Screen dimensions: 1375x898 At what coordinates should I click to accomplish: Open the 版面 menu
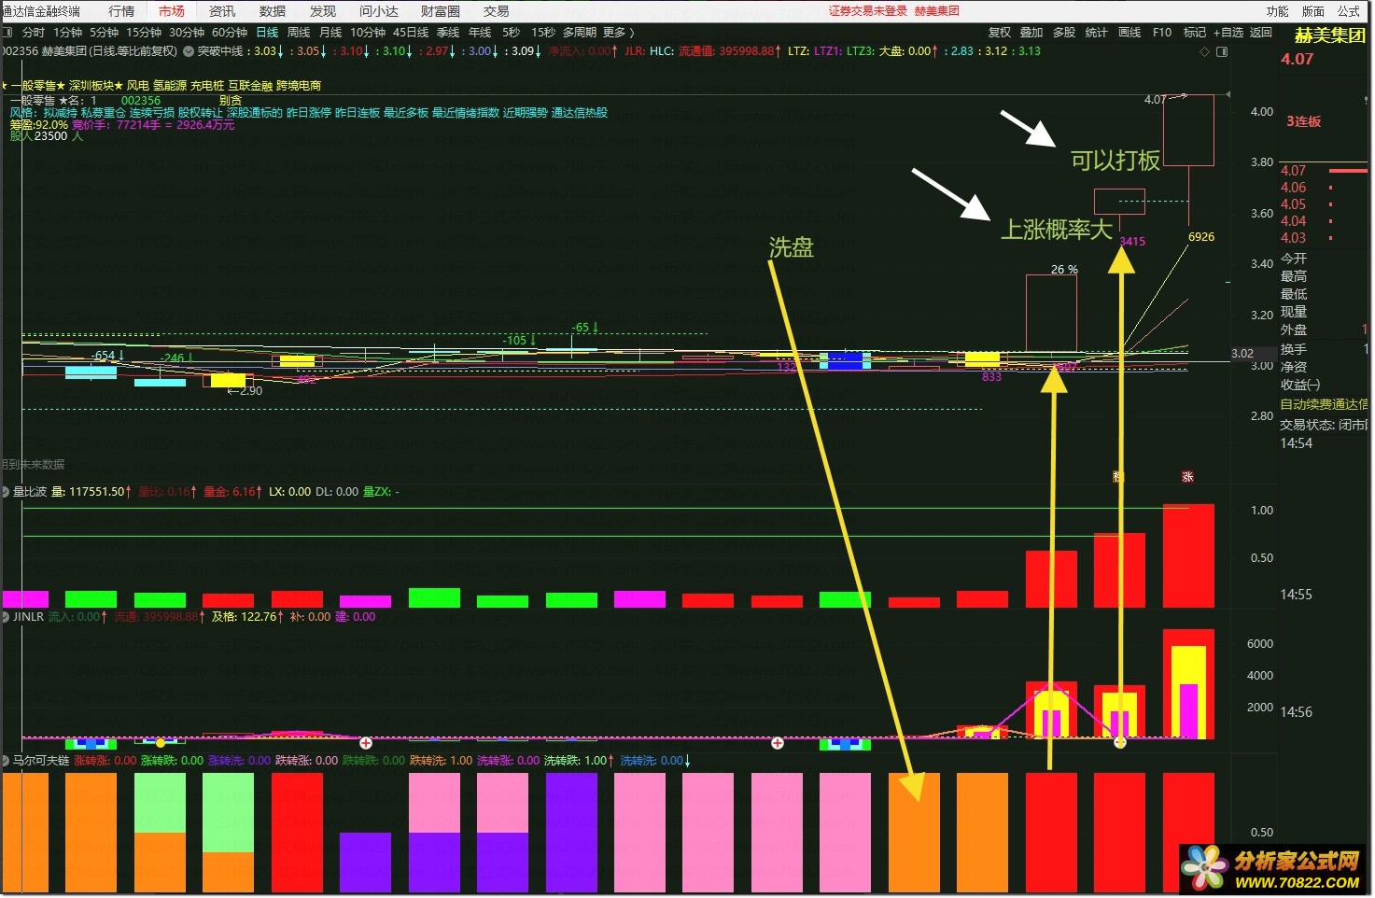1313,11
